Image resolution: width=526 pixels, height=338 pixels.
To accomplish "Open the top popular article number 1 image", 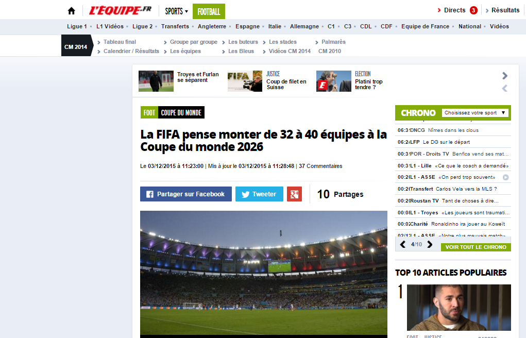I will click(x=459, y=308).
